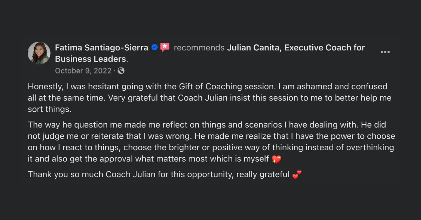Click the "Honestly, I was hesitant" paragraph

209,98
